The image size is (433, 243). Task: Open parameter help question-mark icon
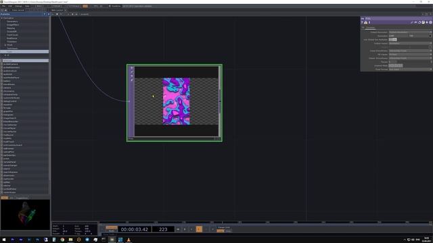[x=363, y=22]
